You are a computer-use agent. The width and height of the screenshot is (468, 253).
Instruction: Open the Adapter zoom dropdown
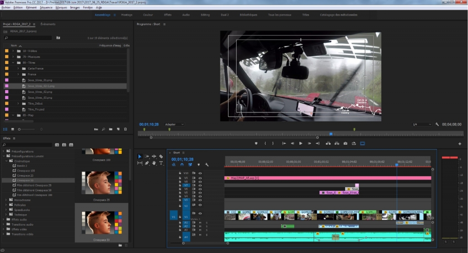[174, 124]
